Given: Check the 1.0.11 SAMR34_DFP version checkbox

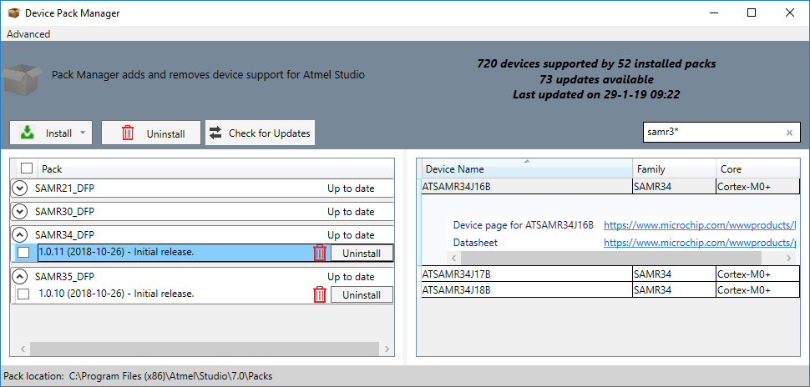Looking at the screenshot, I should (x=23, y=253).
